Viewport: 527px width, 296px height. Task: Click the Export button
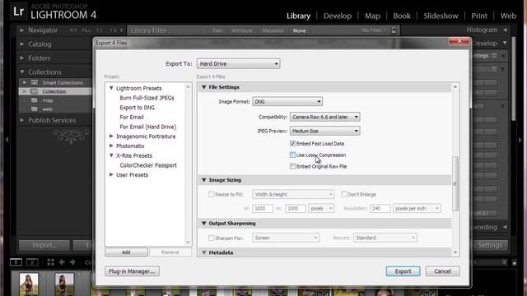coord(403,271)
